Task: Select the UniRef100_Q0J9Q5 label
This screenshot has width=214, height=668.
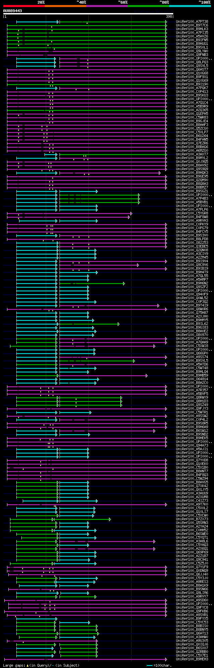Action: [x=192, y=161]
